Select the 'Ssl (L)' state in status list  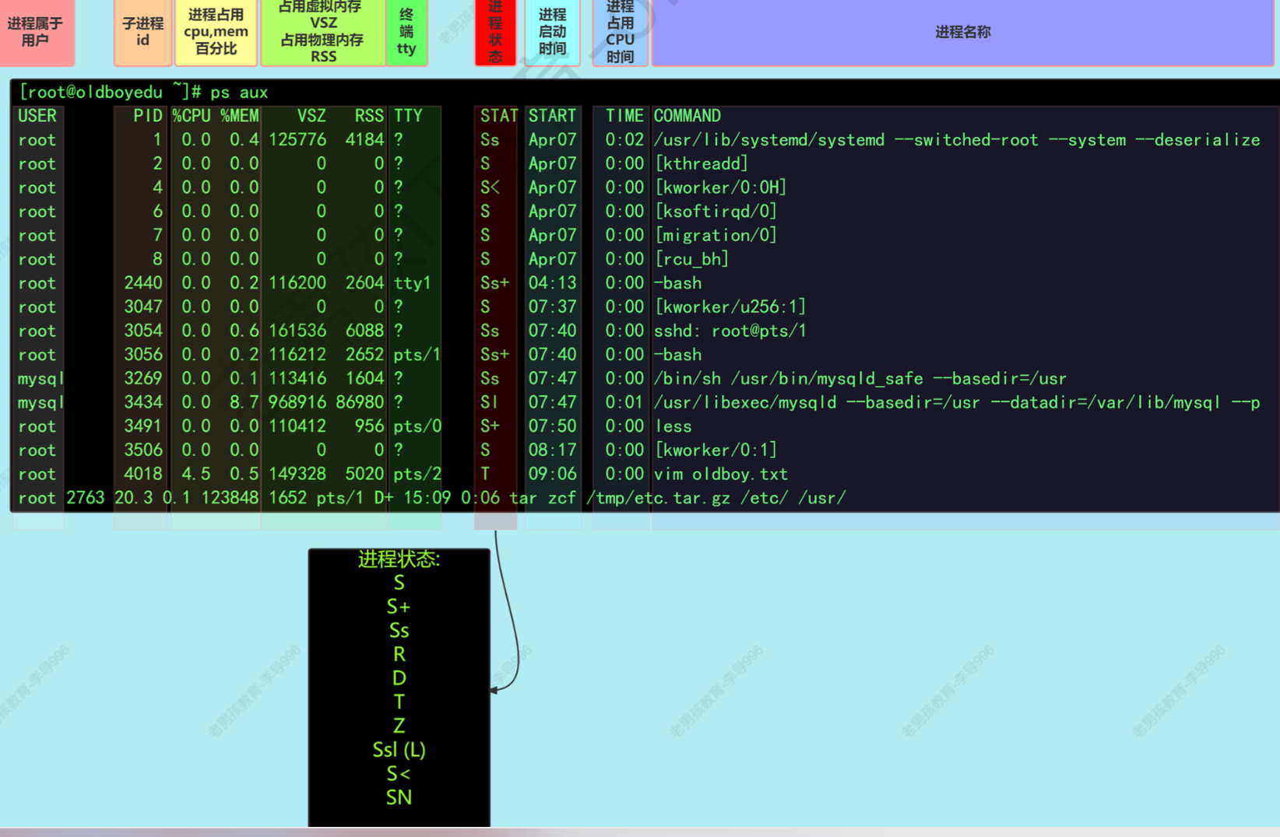tap(399, 750)
